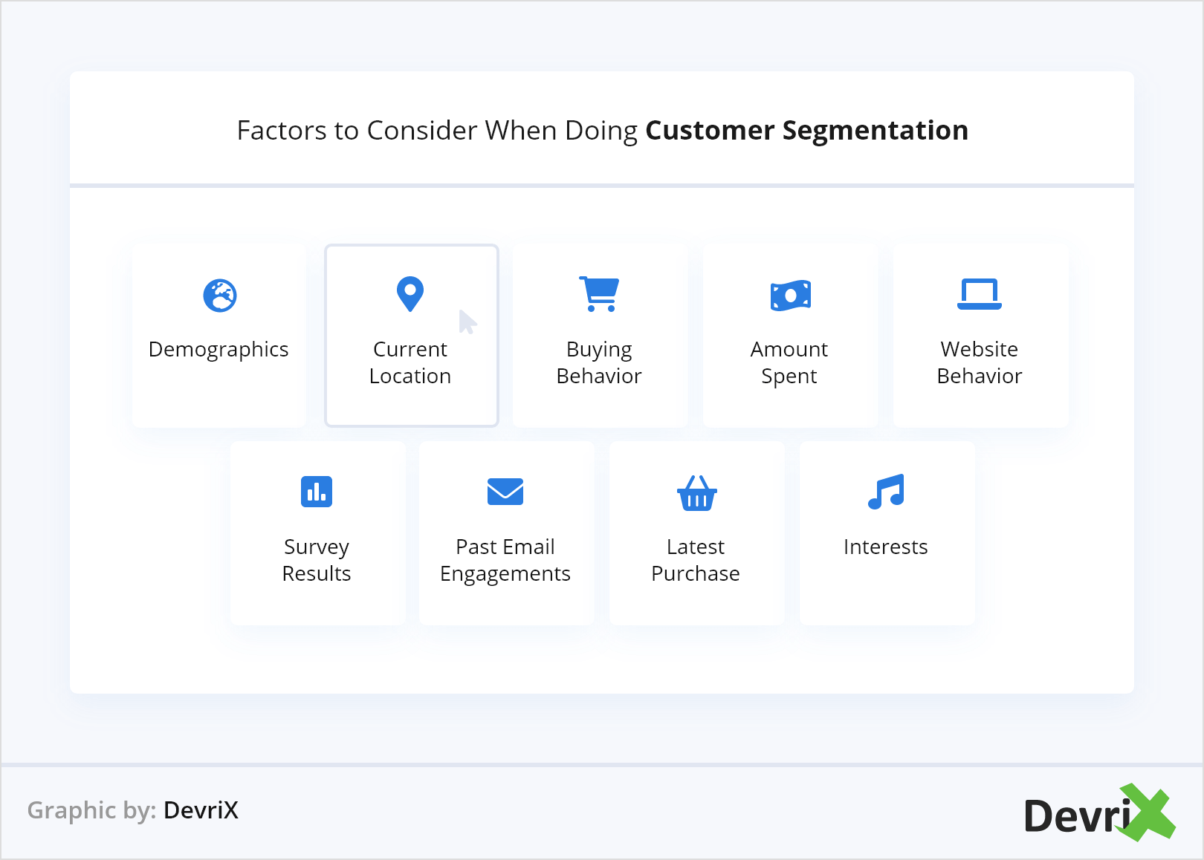The width and height of the screenshot is (1204, 860).
Task: Pick the Amount Spent text label
Action: pyautogui.click(x=789, y=362)
